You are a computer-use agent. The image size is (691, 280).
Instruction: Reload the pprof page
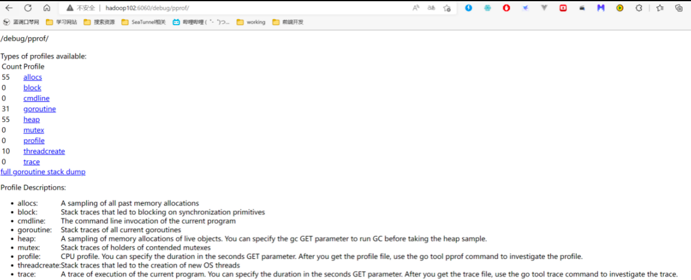click(x=28, y=8)
